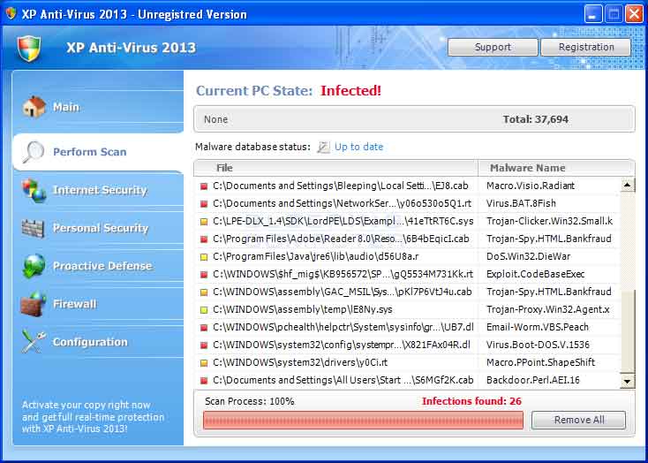Click file path ending in d56U8a.r
Image resolution: width=648 pixels, height=463 pixels.
click(316, 256)
